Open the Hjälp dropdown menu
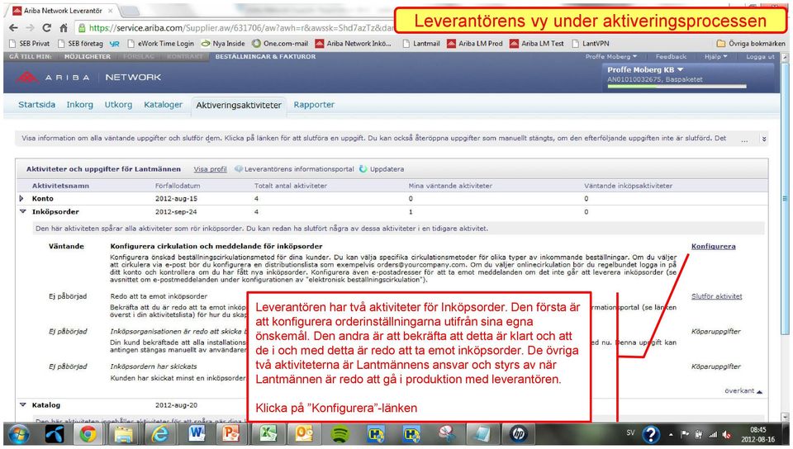 [715, 57]
